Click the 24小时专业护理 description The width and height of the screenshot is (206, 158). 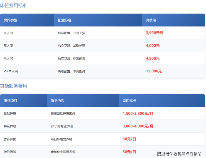(62, 126)
